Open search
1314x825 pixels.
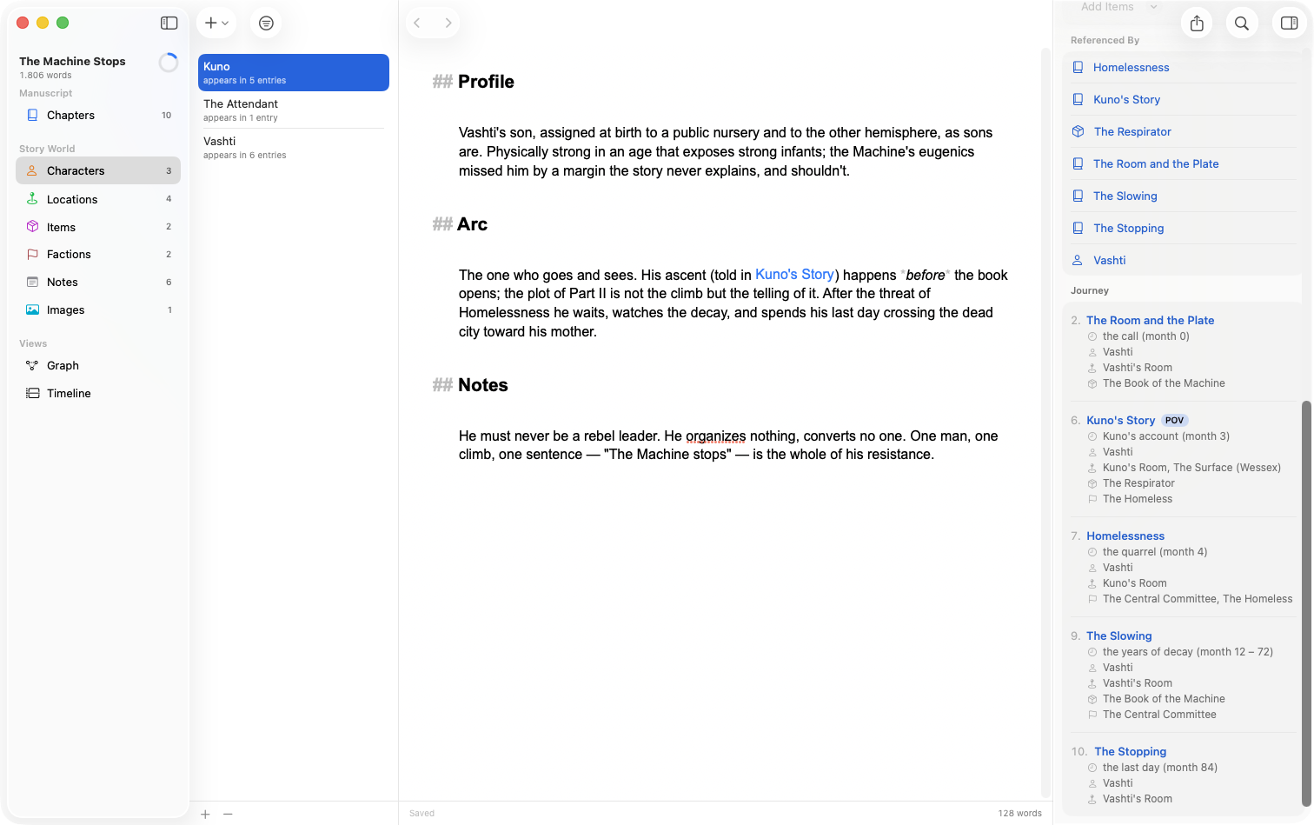point(1242,23)
